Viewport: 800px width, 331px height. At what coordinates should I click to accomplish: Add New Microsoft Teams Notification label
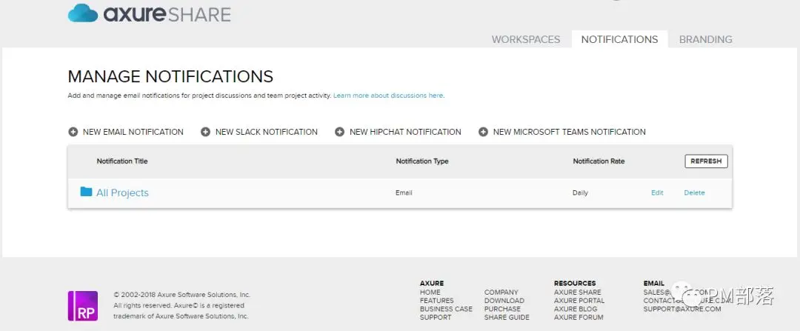coord(570,132)
